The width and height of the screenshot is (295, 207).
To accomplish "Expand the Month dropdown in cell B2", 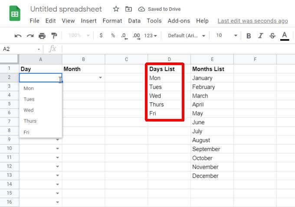I will [101, 78].
